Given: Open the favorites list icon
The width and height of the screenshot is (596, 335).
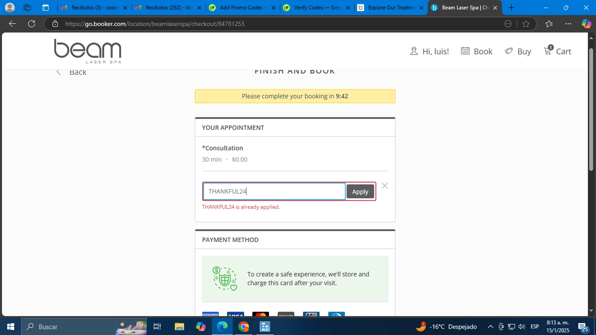Looking at the screenshot, I should (549, 24).
